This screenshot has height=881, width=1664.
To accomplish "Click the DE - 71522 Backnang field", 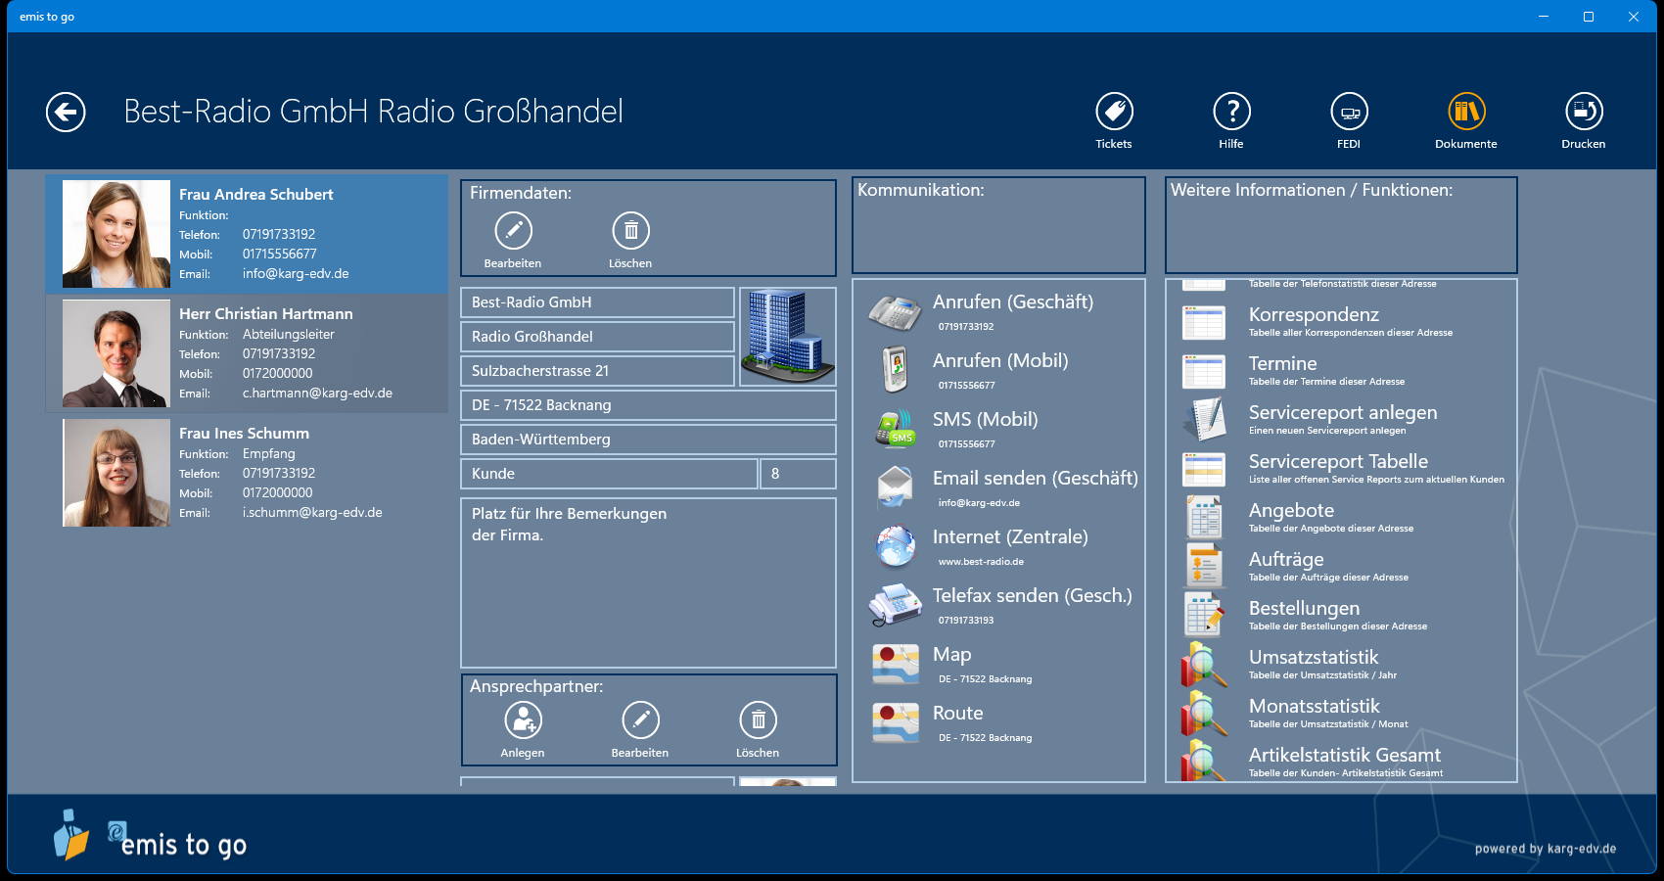I will (x=648, y=405).
